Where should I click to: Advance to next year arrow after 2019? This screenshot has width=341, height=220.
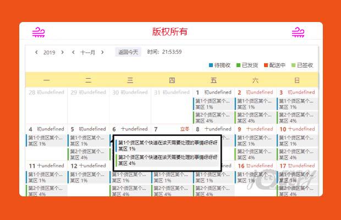coord(62,53)
